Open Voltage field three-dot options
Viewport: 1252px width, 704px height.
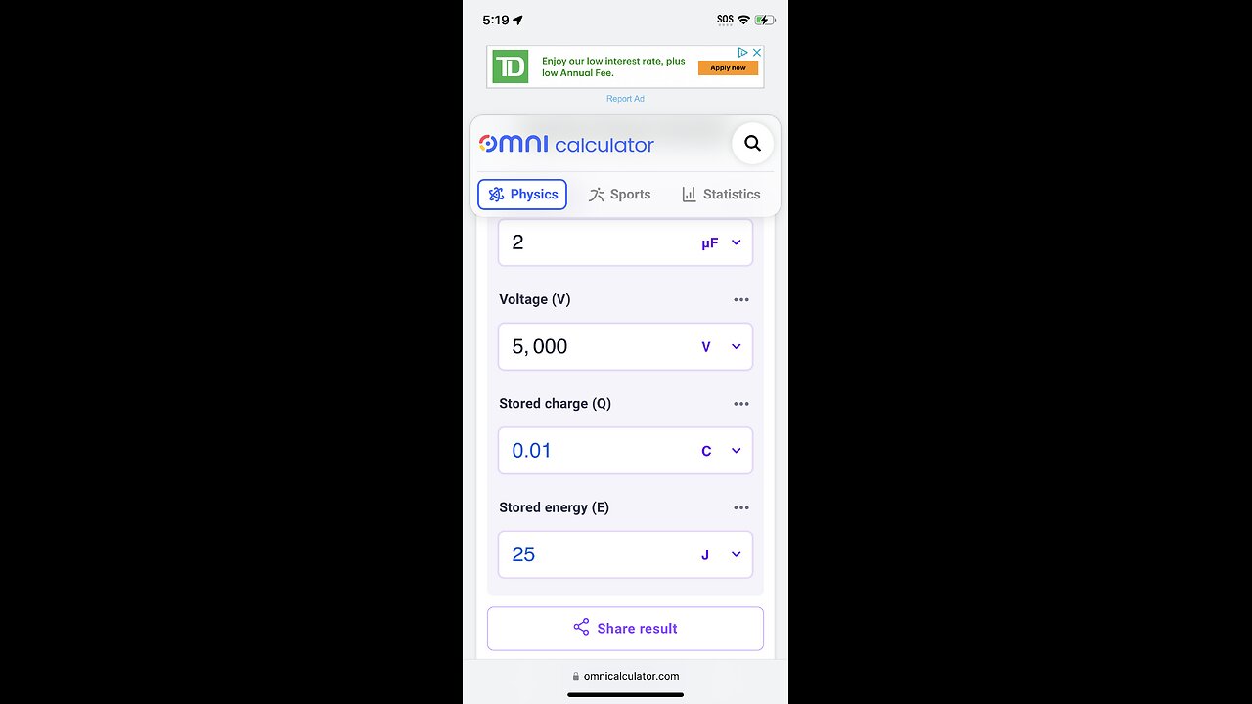(741, 300)
